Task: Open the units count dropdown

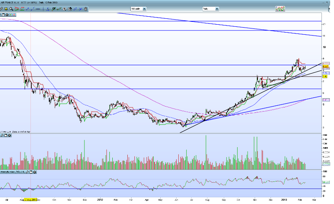Action: click(x=144, y=9)
